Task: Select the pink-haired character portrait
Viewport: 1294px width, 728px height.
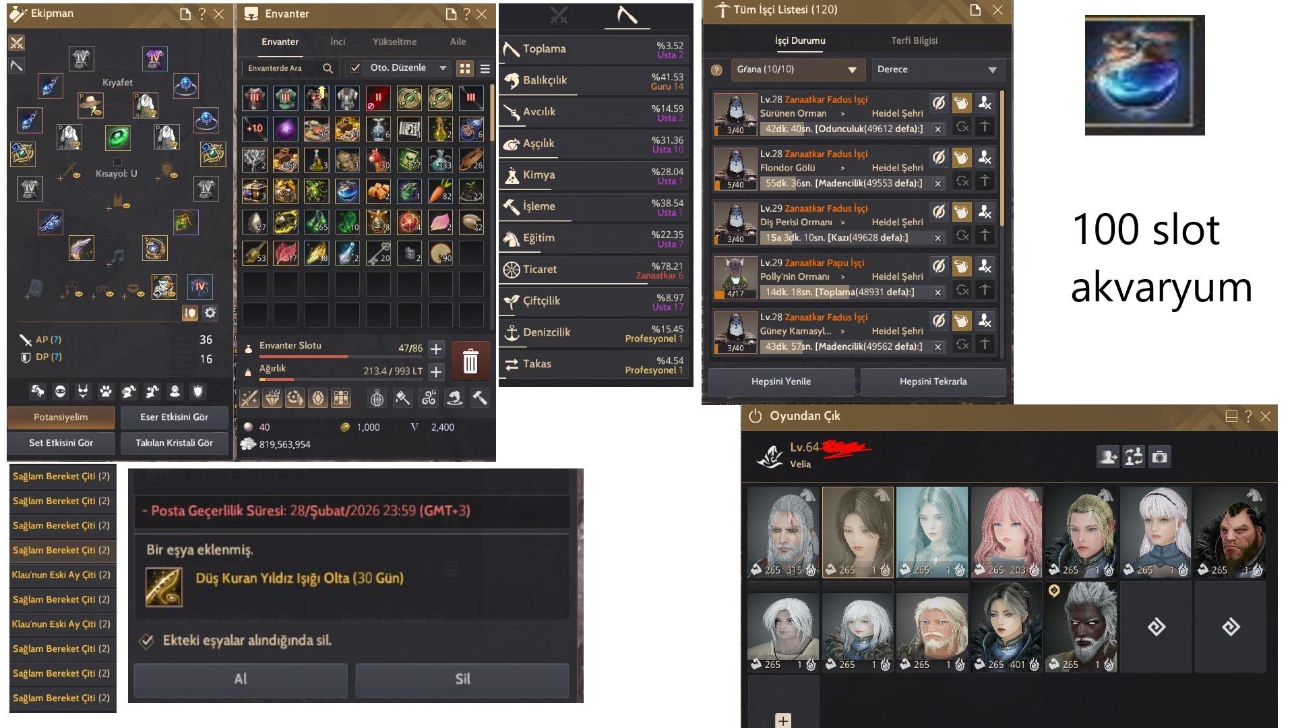Action: pyautogui.click(x=1007, y=533)
